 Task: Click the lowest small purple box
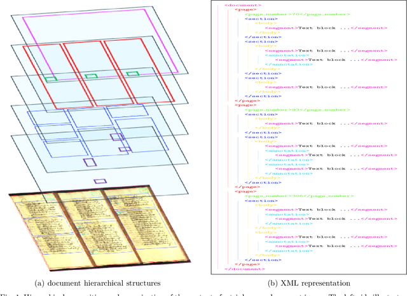pyautogui.click(x=100, y=181)
